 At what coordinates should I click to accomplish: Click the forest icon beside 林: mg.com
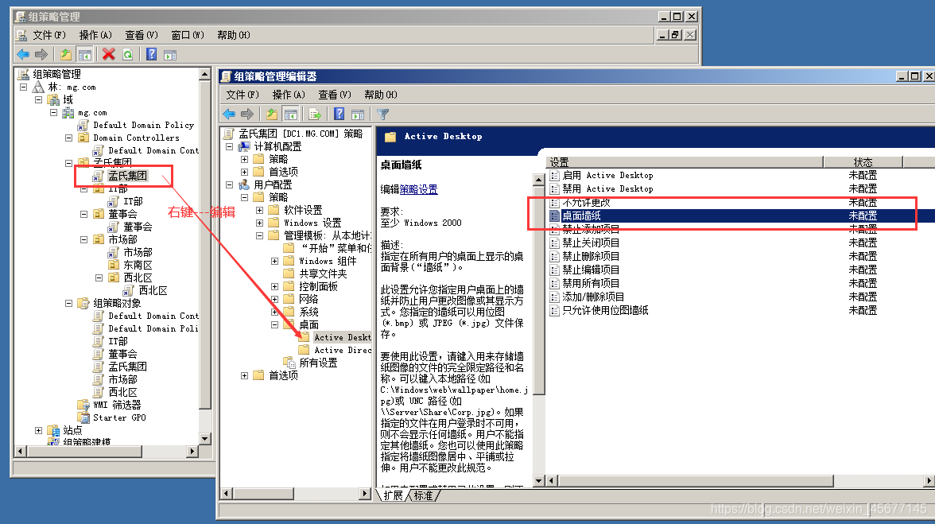(38, 87)
